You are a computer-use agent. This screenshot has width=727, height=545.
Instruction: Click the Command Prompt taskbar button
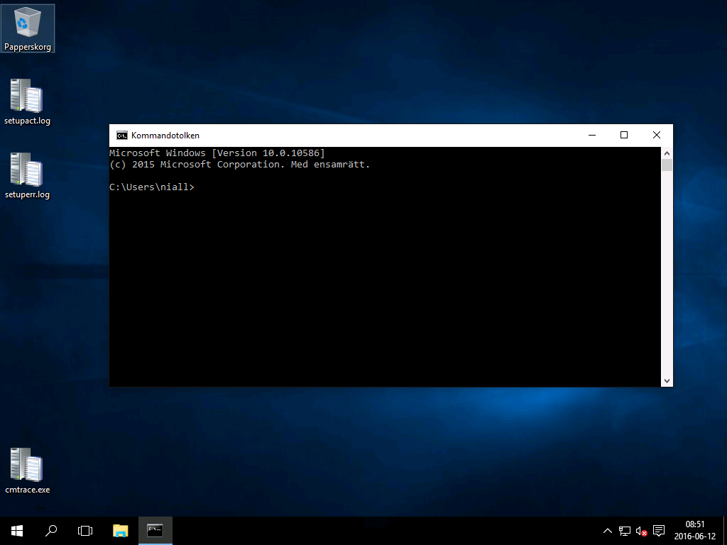(155, 531)
